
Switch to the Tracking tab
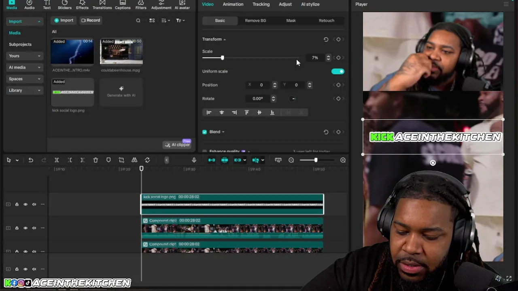[261, 4]
